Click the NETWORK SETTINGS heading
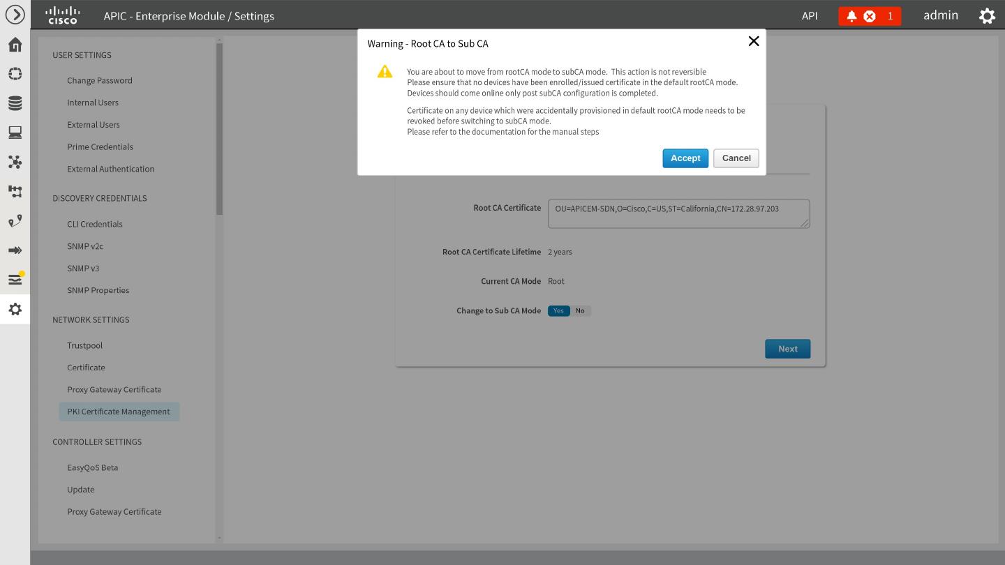 91,319
